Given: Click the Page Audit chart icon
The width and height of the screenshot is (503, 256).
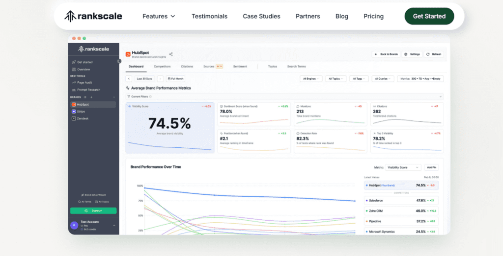Looking at the screenshot, I should [x=74, y=82].
